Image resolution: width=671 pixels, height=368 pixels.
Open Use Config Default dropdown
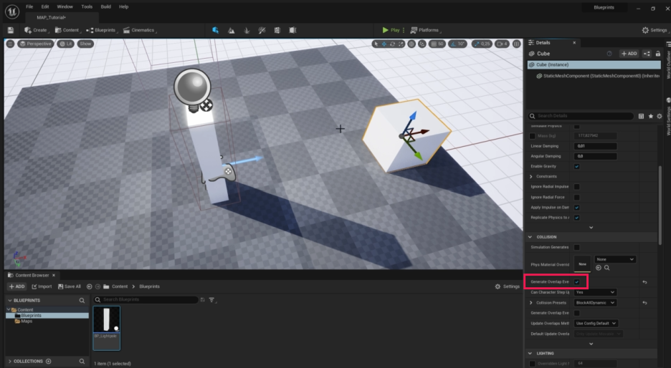click(x=596, y=323)
